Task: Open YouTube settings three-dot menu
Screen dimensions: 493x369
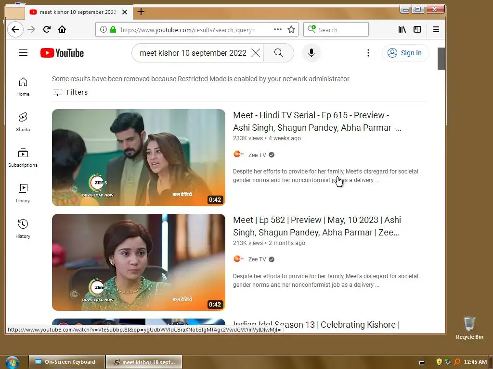Action: pos(368,53)
